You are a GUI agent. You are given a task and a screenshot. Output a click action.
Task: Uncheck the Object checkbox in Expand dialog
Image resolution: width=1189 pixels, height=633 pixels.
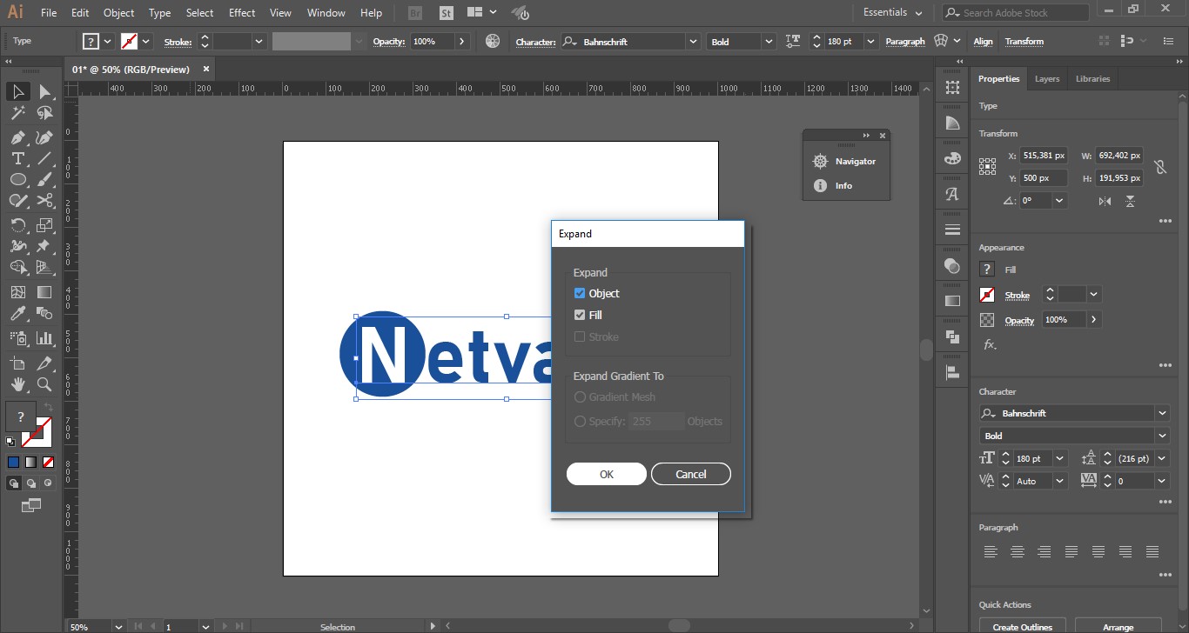coord(580,293)
